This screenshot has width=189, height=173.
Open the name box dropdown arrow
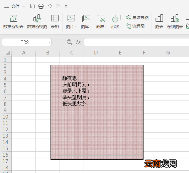(x=50, y=42)
